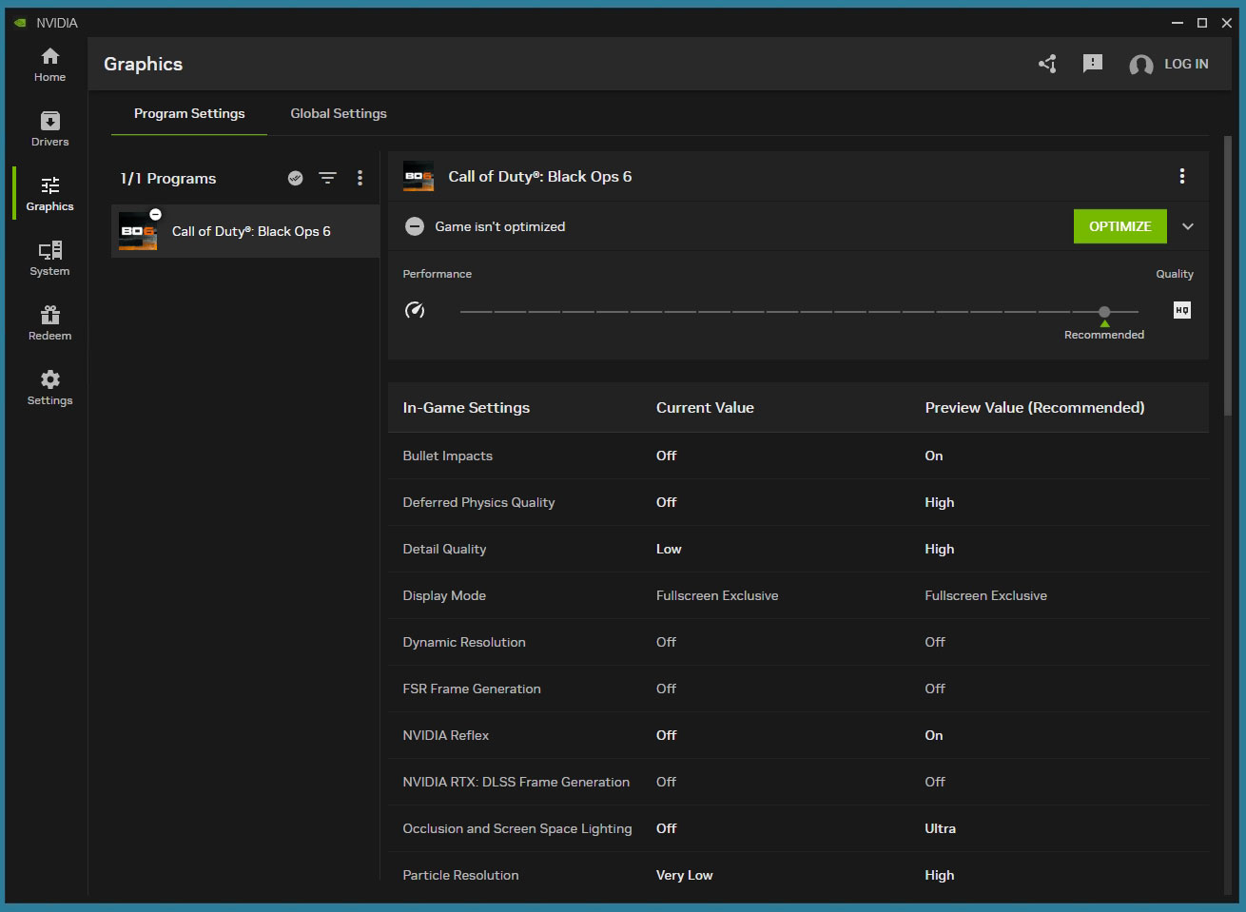
Task: Click current Very Low value for Particle Resolution
Action: coord(684,875)
